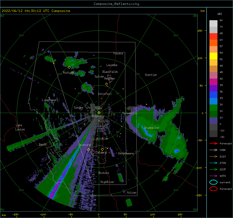This screenshot has height=218, width=233.
Task: Click the light blue 30-33 dBZ swatch
Action: 213,101
